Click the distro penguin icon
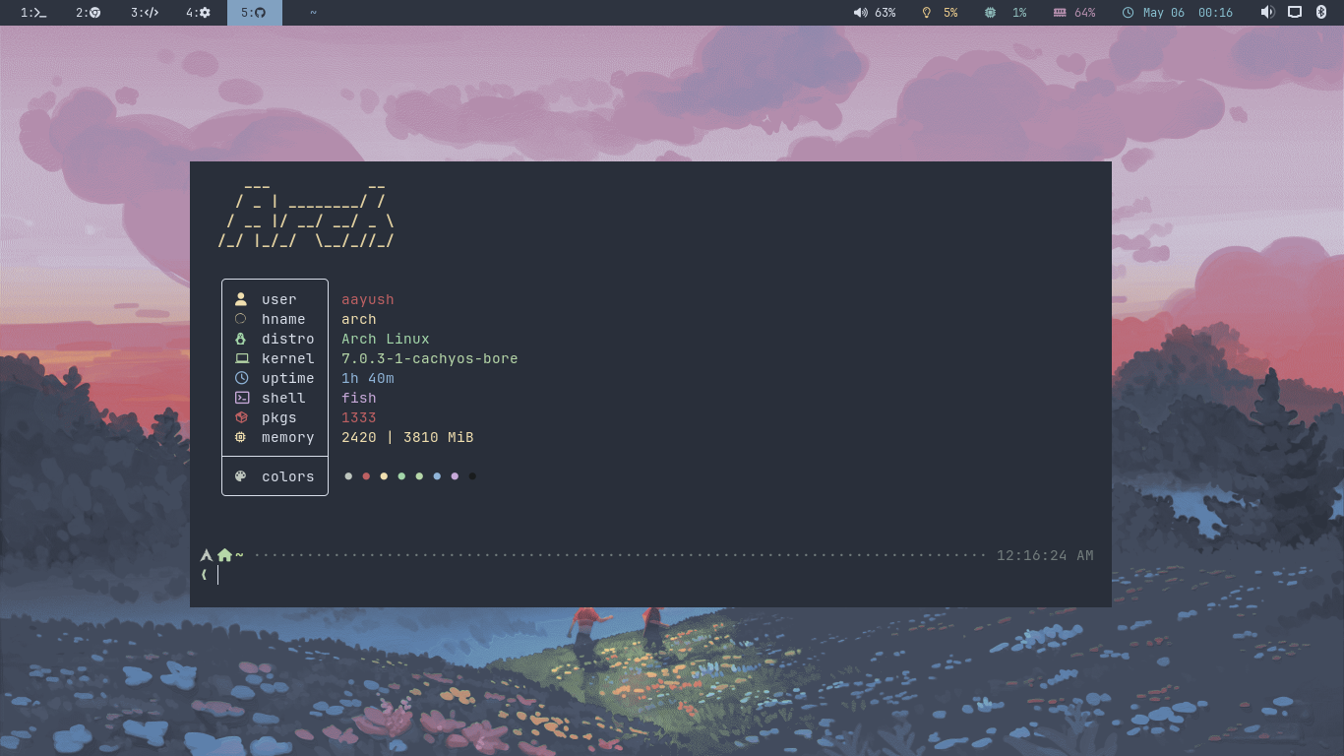The image size is (1344, 756). (x=241, y=339)
